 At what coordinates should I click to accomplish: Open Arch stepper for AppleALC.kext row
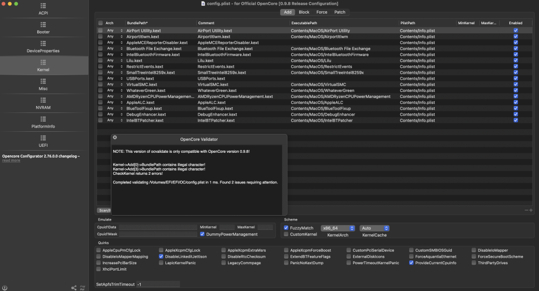pos(121,102)
